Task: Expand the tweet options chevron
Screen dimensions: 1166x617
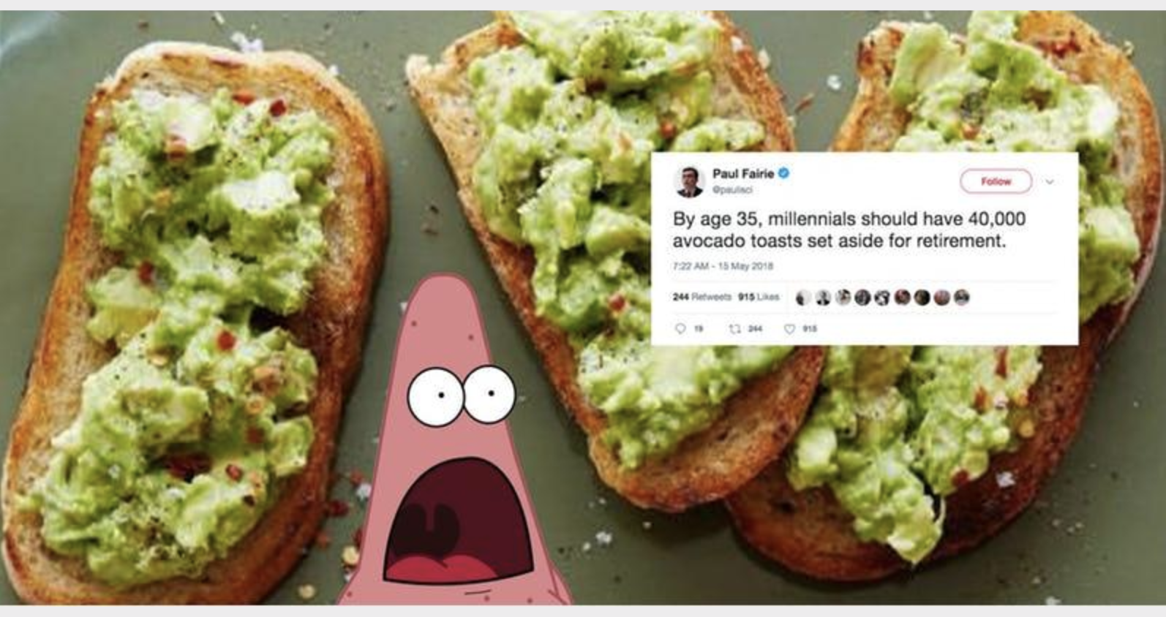Action: [x=1050, y=181]
